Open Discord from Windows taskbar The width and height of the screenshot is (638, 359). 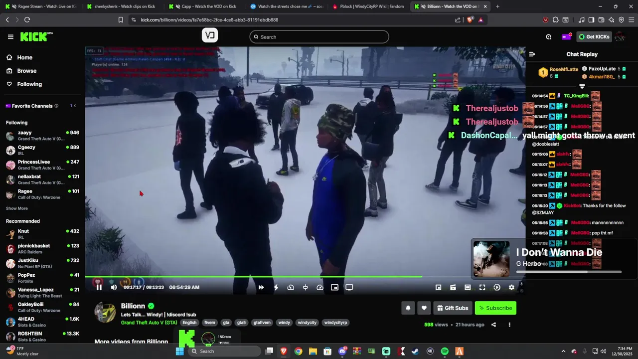(342, 352)
